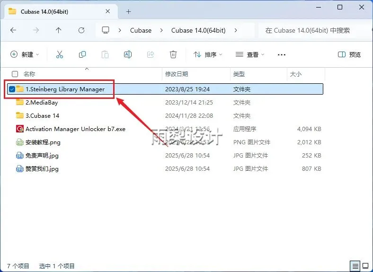
Task: Select Activation Manager Unlocker b7.exe name
Action: 75,129
